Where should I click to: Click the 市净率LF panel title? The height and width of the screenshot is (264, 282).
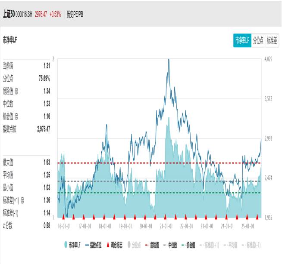tap(10, 40)
